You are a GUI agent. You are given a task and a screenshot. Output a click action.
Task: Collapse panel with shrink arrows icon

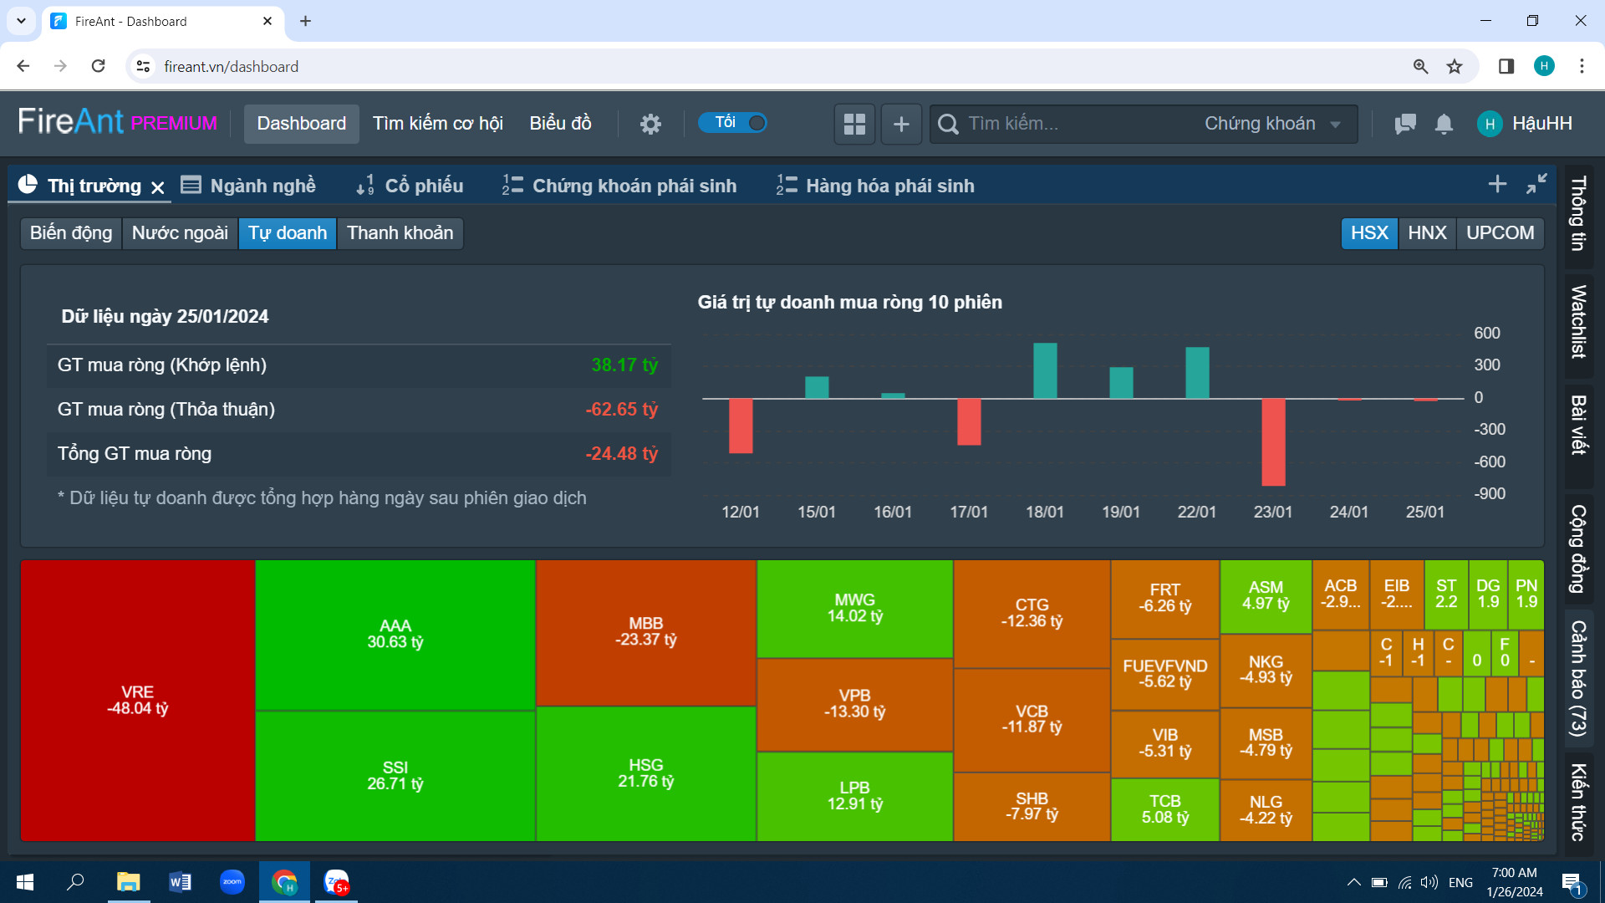coord(1536,184)
